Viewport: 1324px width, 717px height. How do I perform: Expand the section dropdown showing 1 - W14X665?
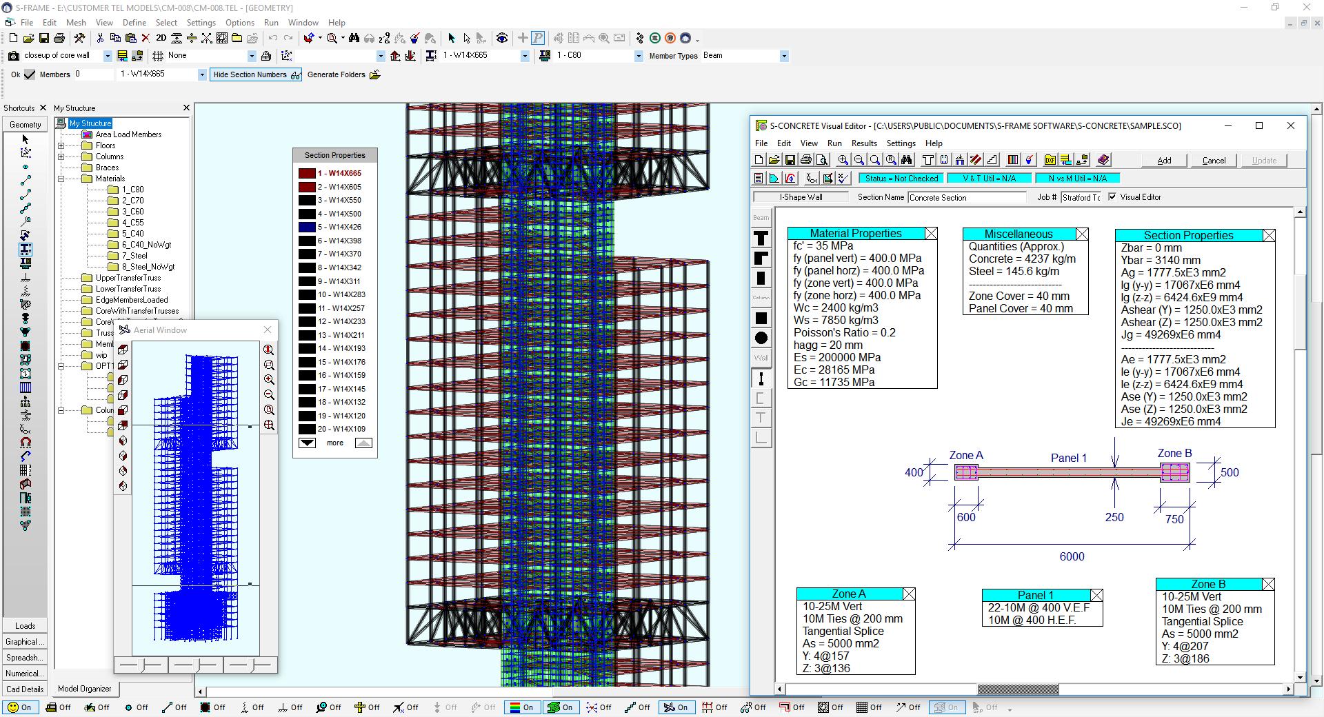coord(202,74)
